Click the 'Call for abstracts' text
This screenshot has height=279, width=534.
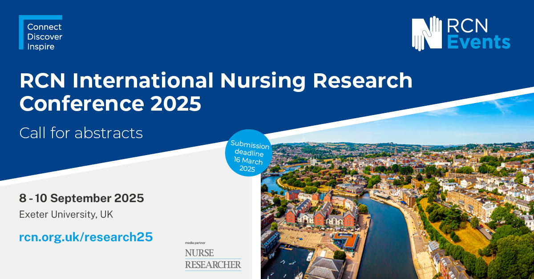(x=81, y=133)
